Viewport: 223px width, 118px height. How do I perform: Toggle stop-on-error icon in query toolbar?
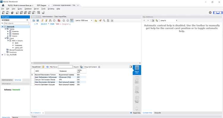59,21
